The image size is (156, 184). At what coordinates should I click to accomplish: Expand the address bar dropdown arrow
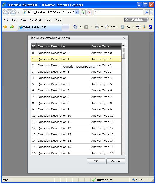click(77, 12)
